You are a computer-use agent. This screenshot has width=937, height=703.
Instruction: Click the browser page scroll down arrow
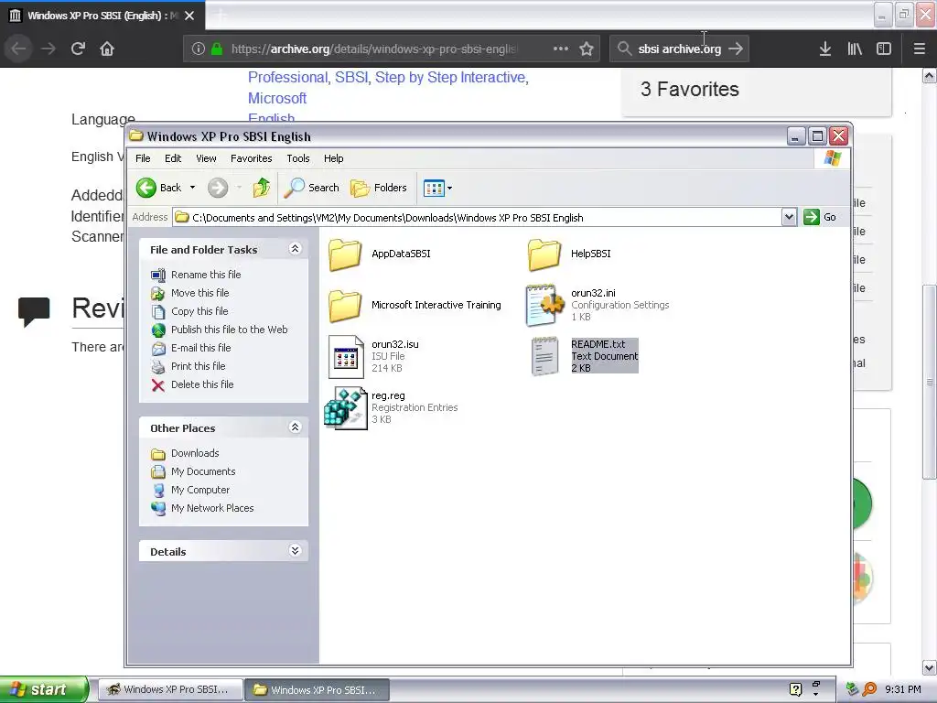(x=930, y=667)
